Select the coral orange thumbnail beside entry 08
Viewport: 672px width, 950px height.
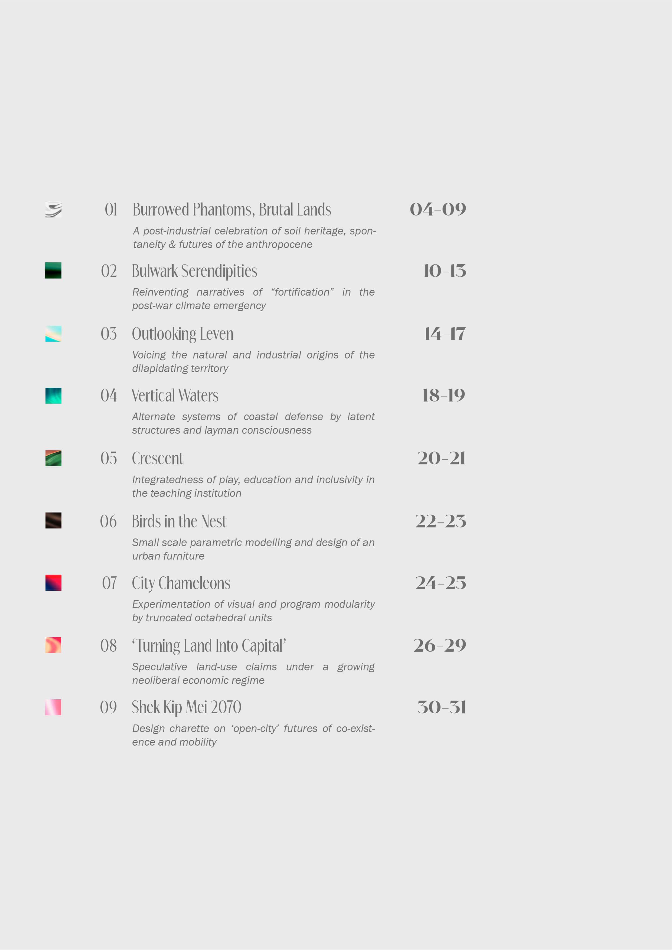pos(53,645)
